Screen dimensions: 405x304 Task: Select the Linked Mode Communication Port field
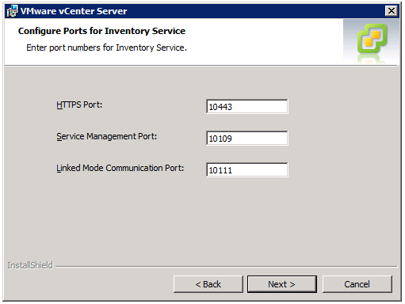click(246, 169)
